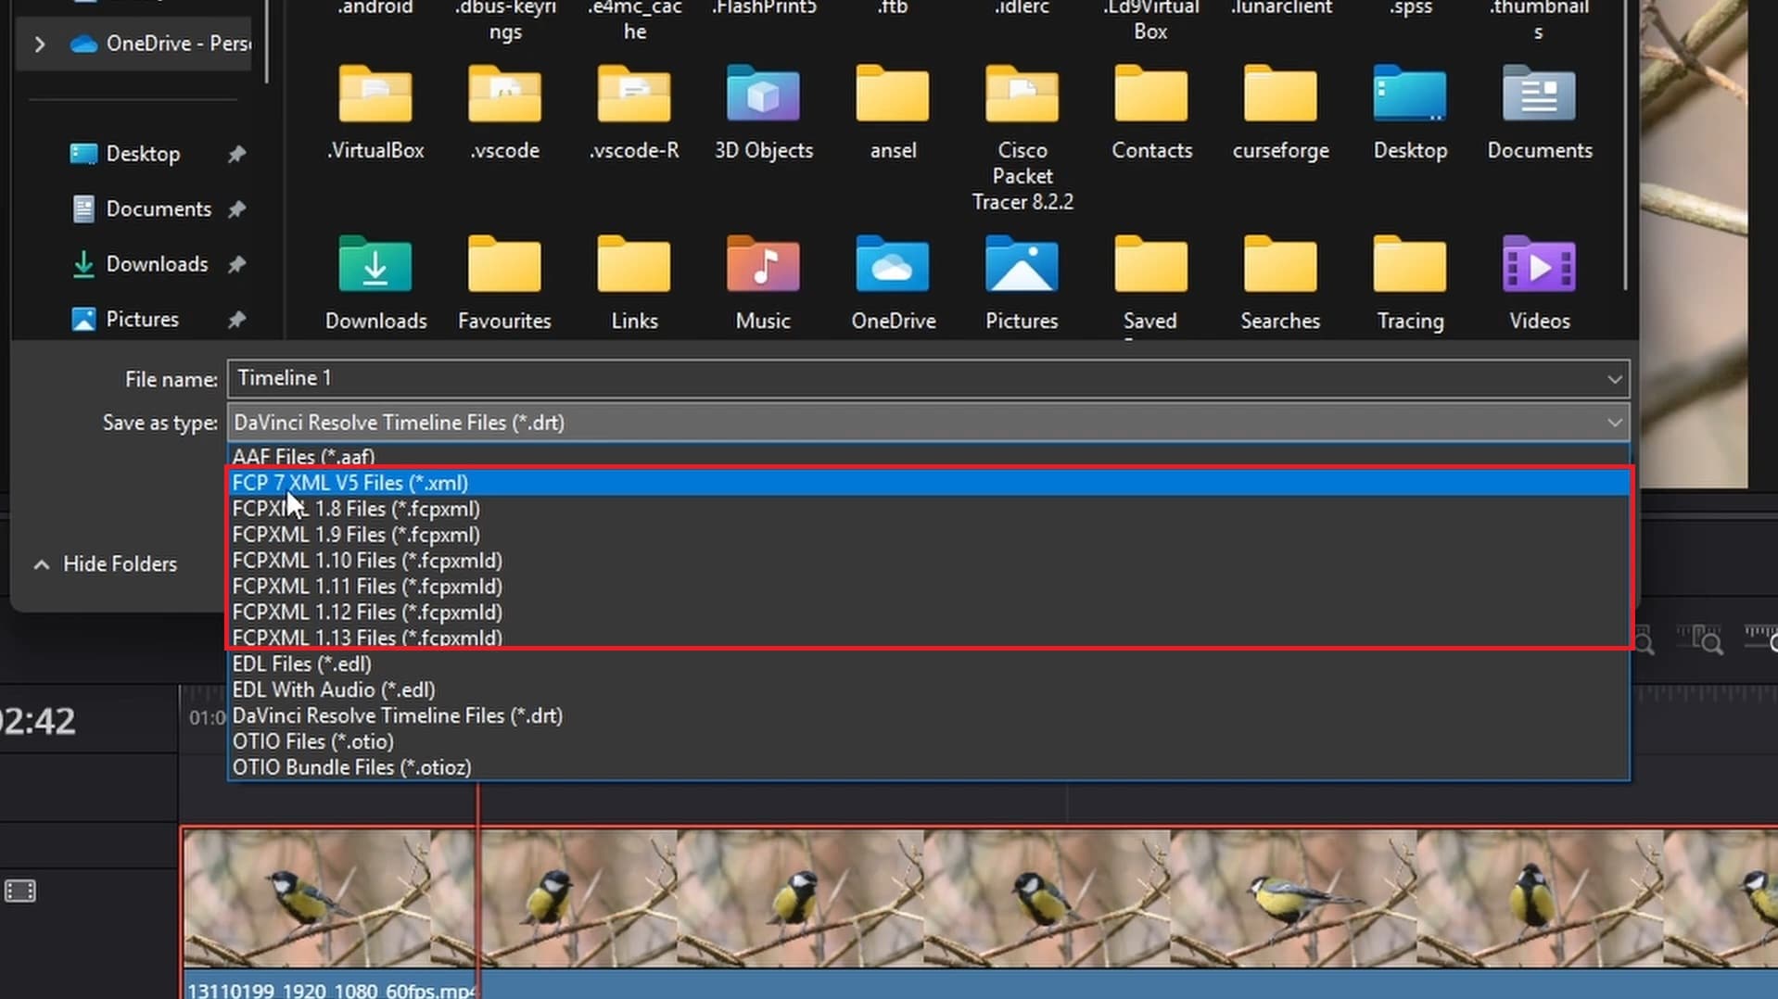1778x999 pixels.
Task: Choose FCPXML 1.11 Files format
Action: [x=929, y=587]
